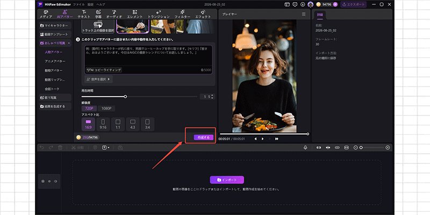The width and height of the screenshot is (430, 215).
Task: Open the エレメント elements tab
Action: tap(135, 15)
